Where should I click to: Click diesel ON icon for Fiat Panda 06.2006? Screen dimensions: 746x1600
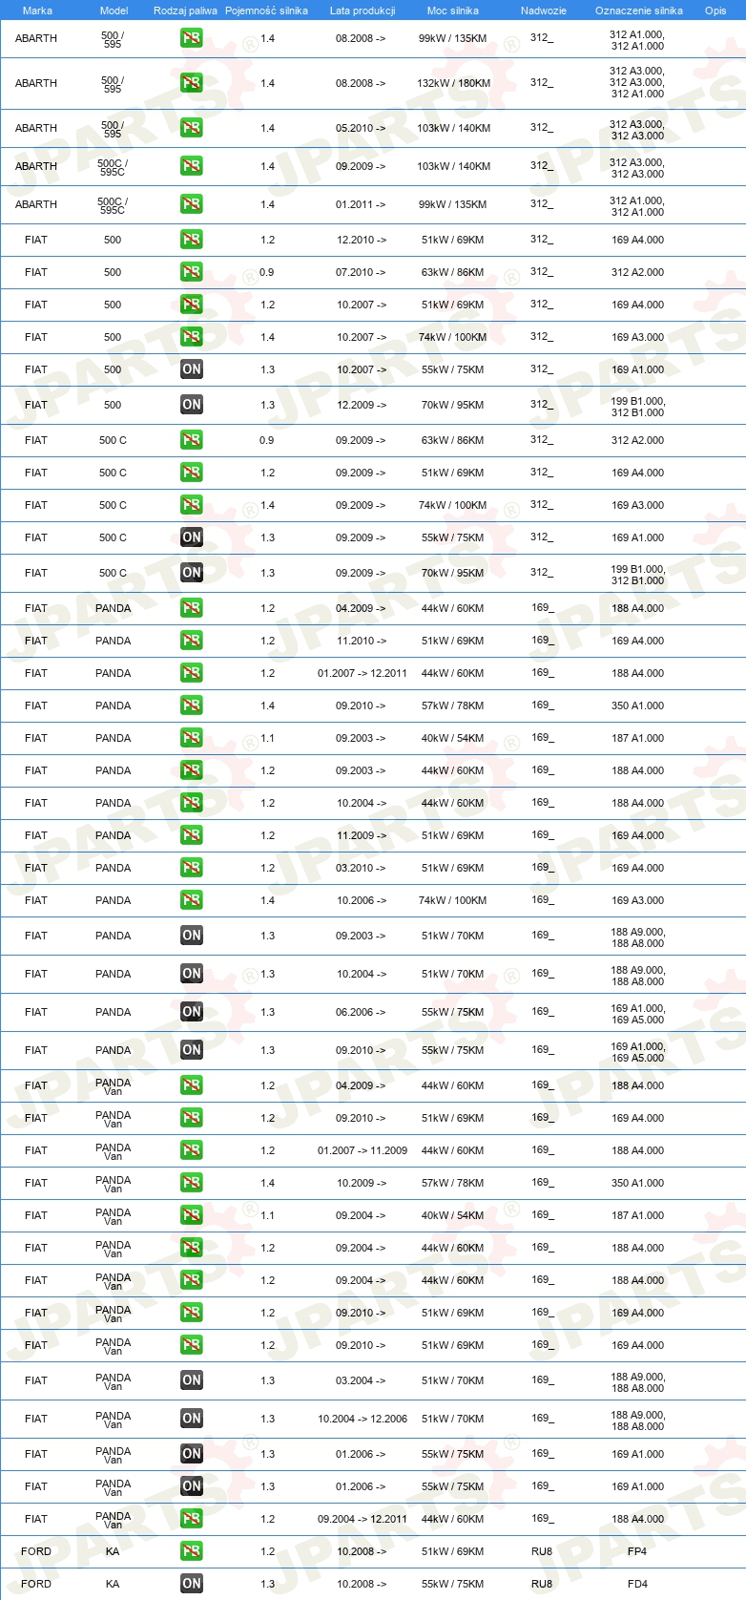point(192,1012)
